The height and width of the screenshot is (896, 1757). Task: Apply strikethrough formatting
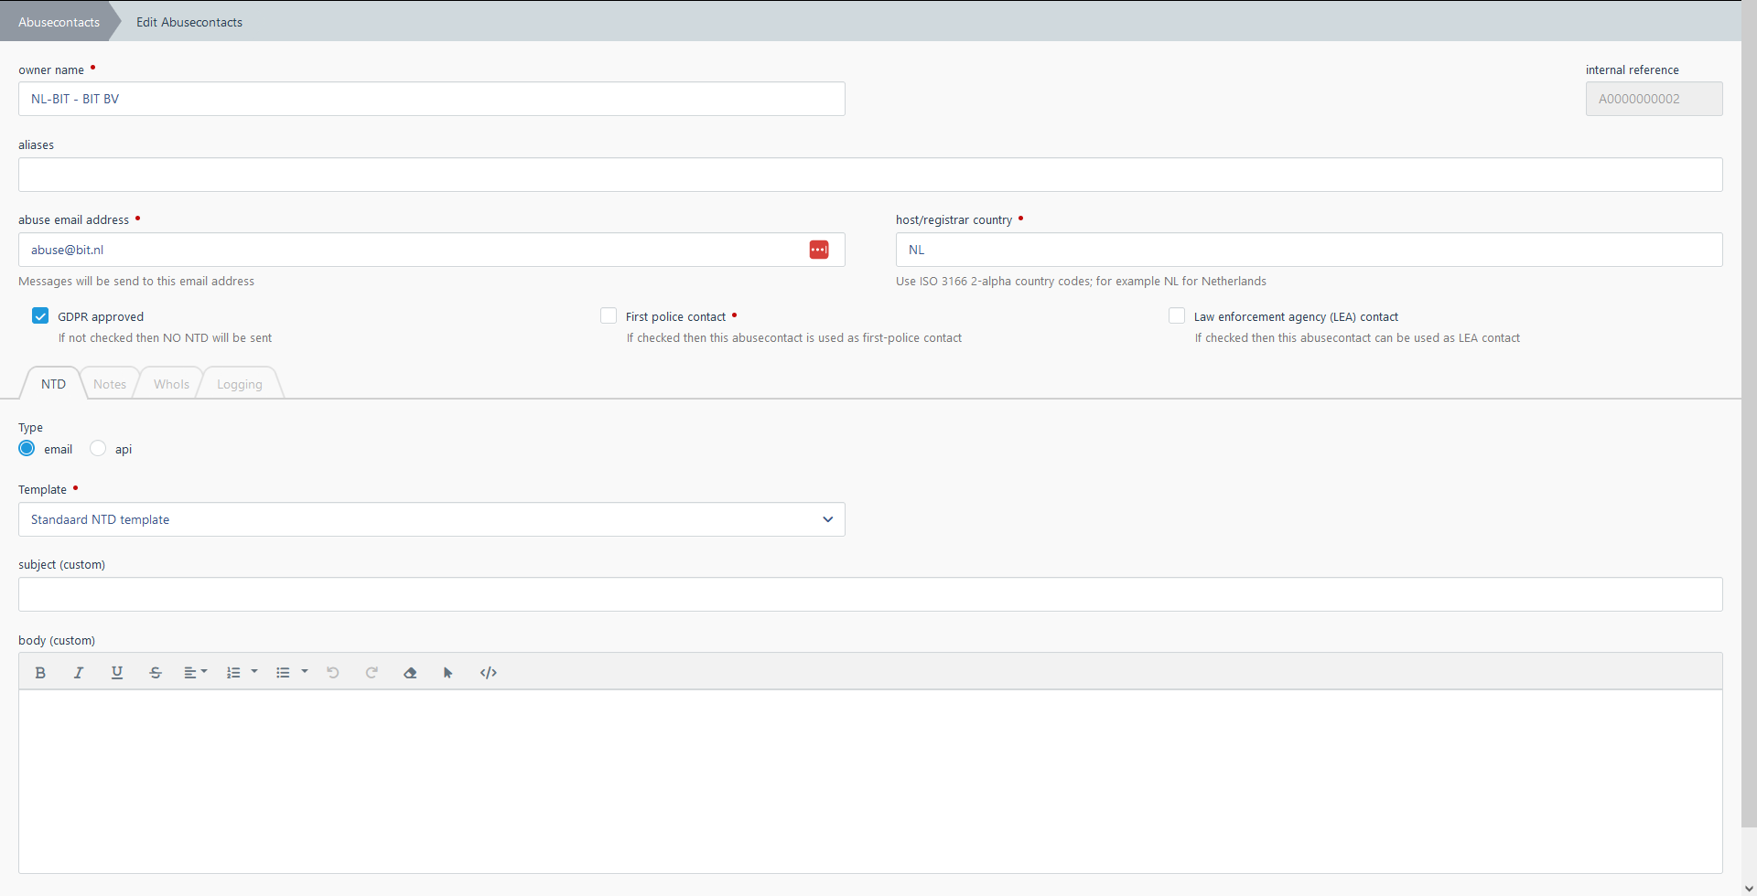point(156,673)
